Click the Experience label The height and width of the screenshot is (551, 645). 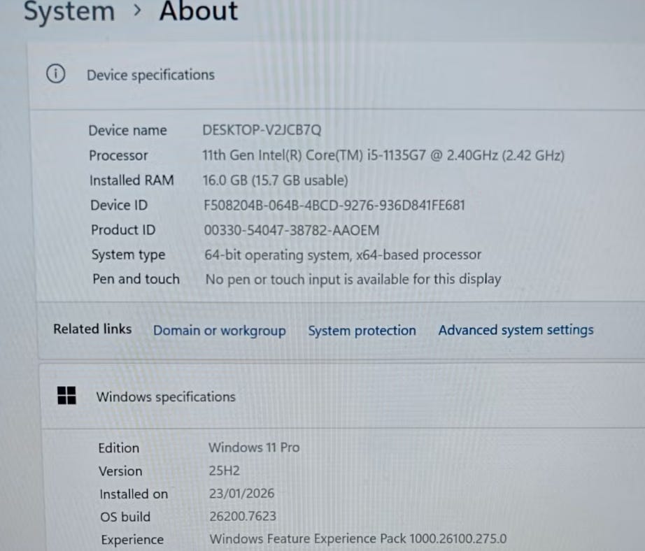point(132,540)
